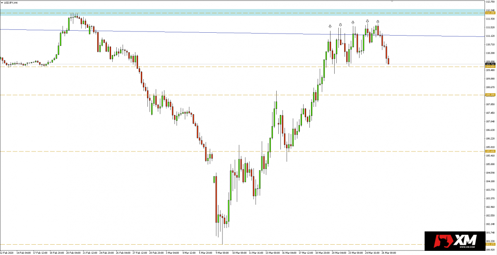Click the 109.000 value on the price axis
Screen dimensions: 497x255
pos(491,79)
